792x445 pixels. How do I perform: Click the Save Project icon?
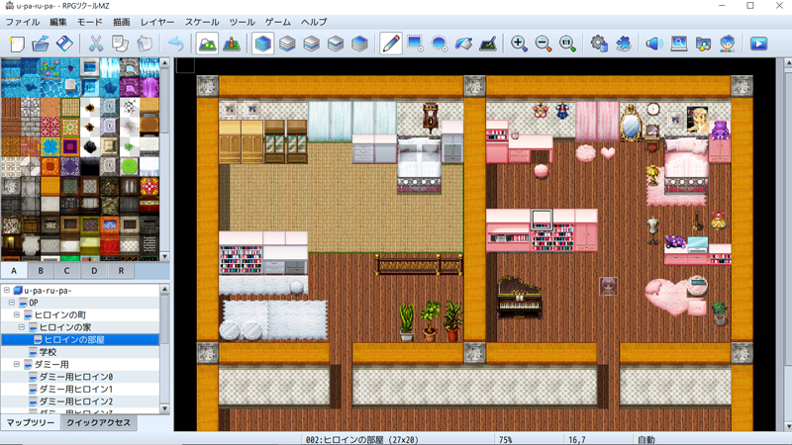[64, 44]
